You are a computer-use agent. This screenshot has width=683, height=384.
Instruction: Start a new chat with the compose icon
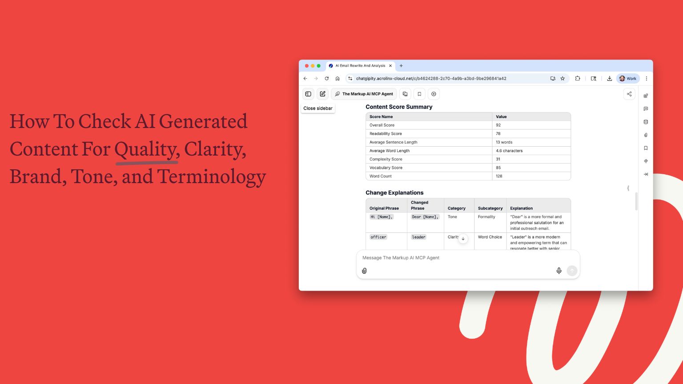click(x=322, y=94)
